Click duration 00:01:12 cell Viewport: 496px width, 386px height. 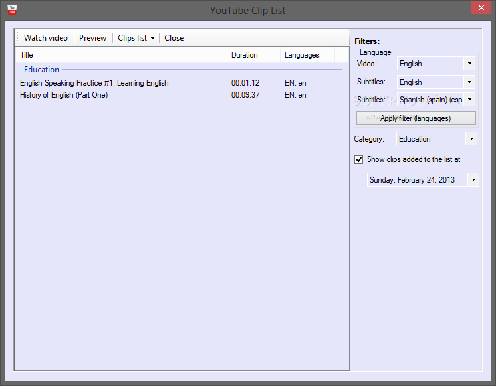point(245,83)
